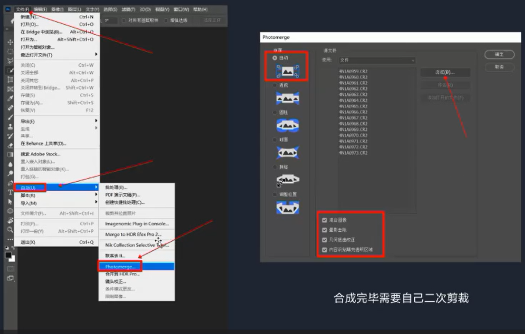Image resolution: width=525 pixels, height=334 pixels.
Task: Select the Eyedropper tool
Action: 10,98
